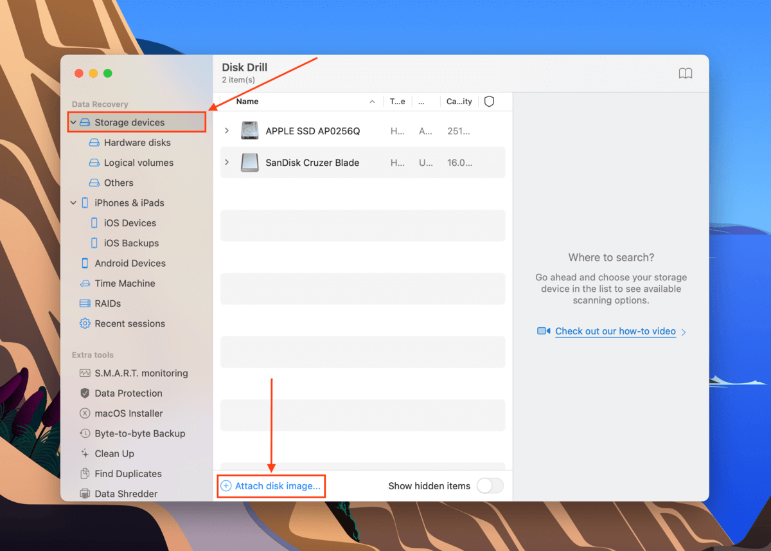Open Clean Up tool
Image resolution: width=771 pixels, height=551 pixels.
[114, 453]
